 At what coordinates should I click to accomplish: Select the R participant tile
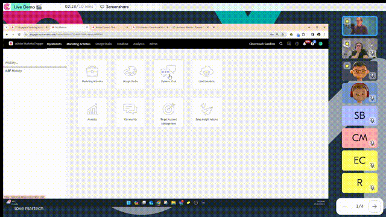359,183
